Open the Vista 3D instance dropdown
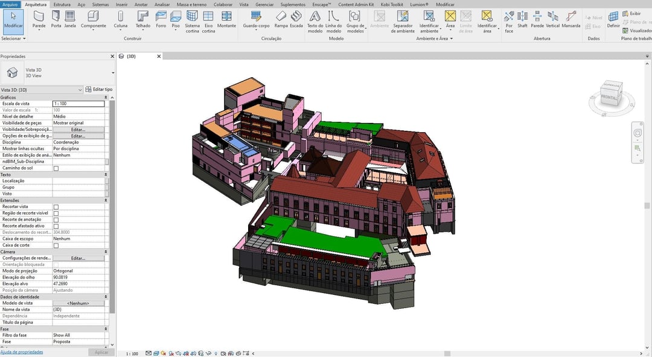 click(x=42, y=90)
